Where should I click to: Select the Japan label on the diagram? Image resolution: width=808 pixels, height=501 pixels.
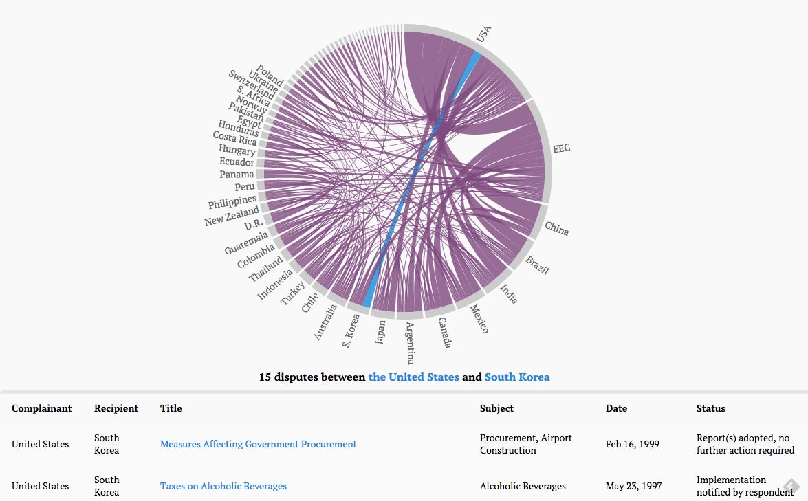(380, 332)
